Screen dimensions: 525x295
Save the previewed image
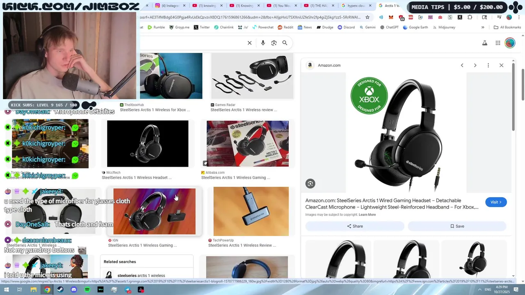click(x=457, y=226)
